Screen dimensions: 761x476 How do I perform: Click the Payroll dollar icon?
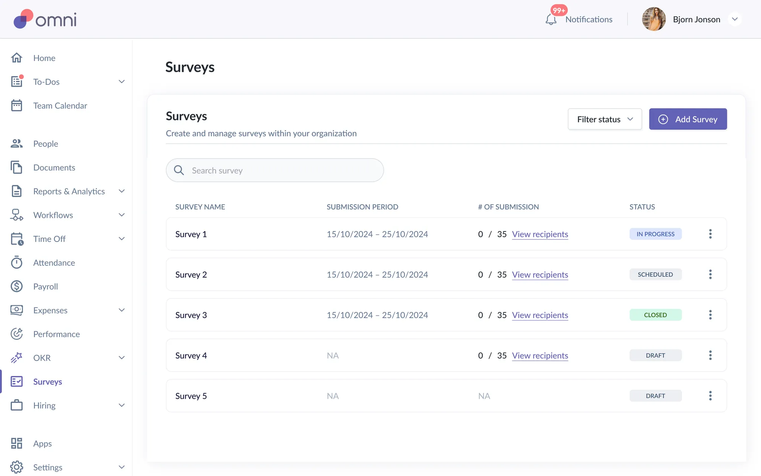tap(17, 286)
